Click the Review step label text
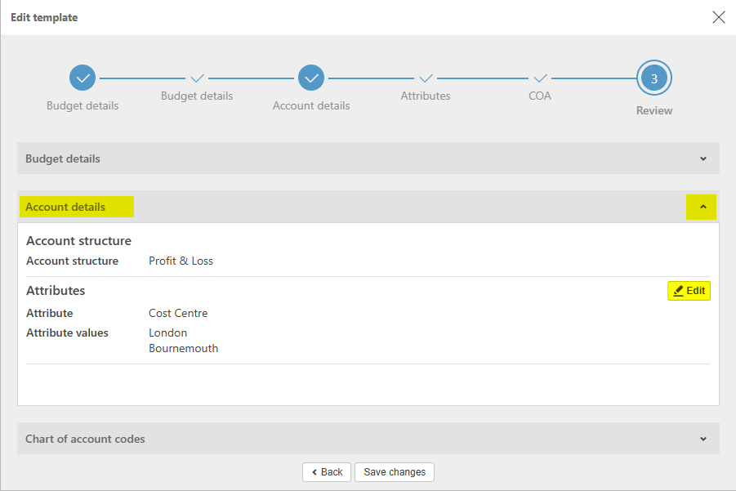 tap(654, 110)
